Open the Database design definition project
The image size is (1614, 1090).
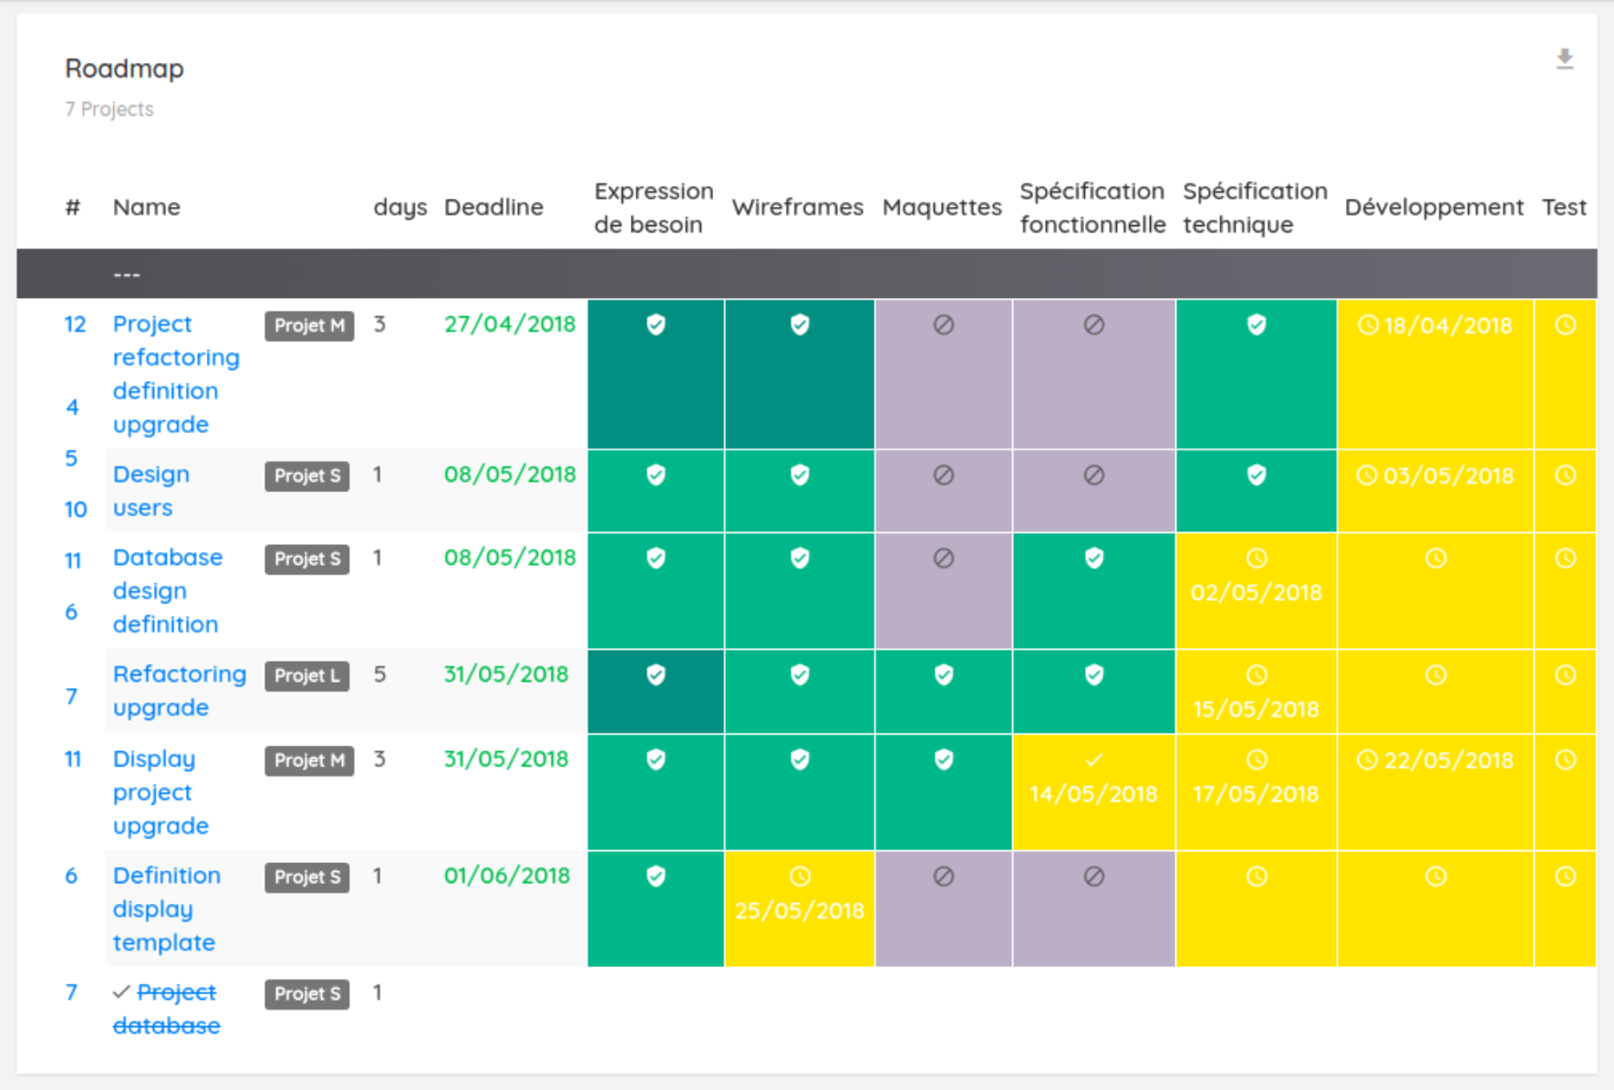tap(167, 591)
